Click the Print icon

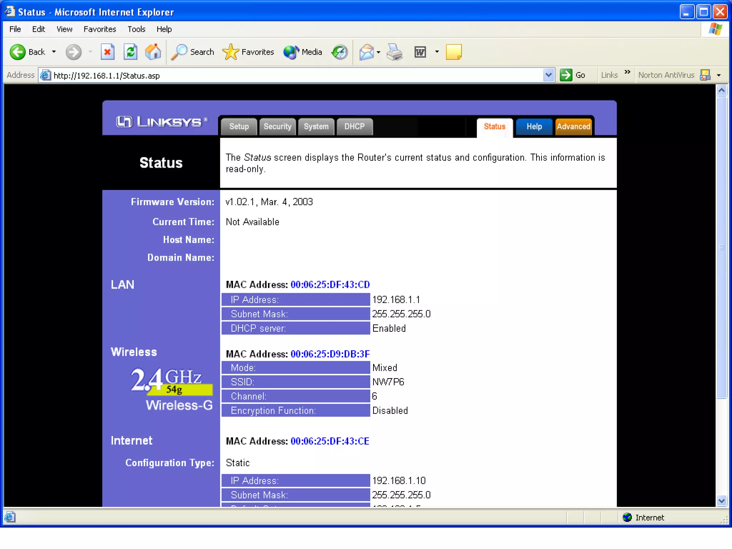[x=395, y=52]
